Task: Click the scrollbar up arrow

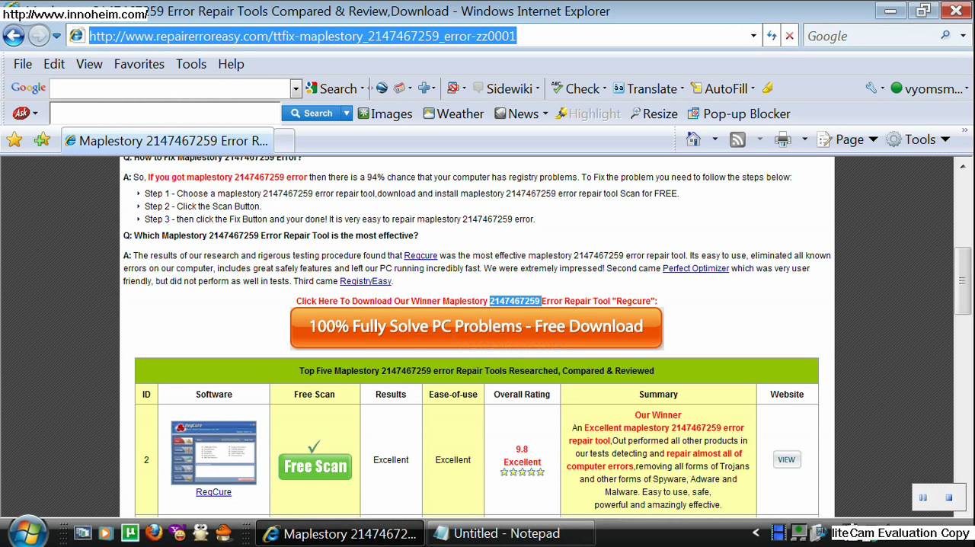Action: click(963, 165)
